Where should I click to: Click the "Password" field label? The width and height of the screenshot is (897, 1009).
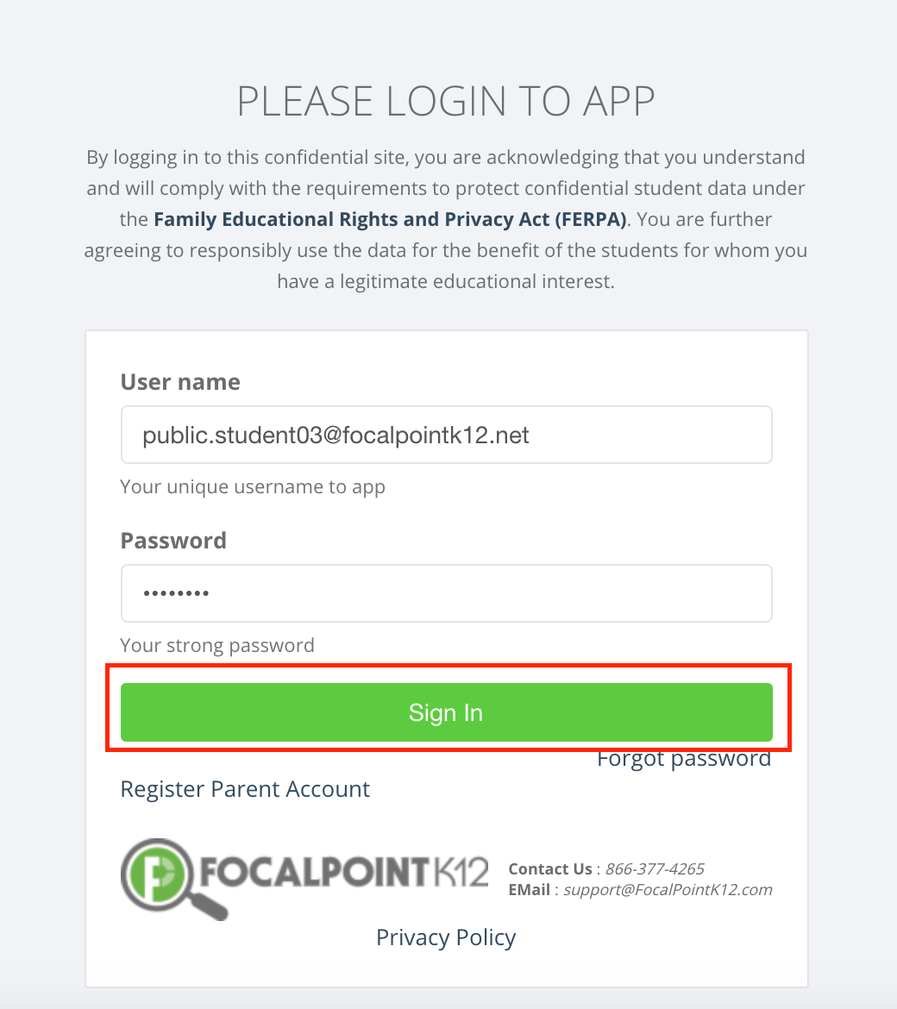coord(173,541)
